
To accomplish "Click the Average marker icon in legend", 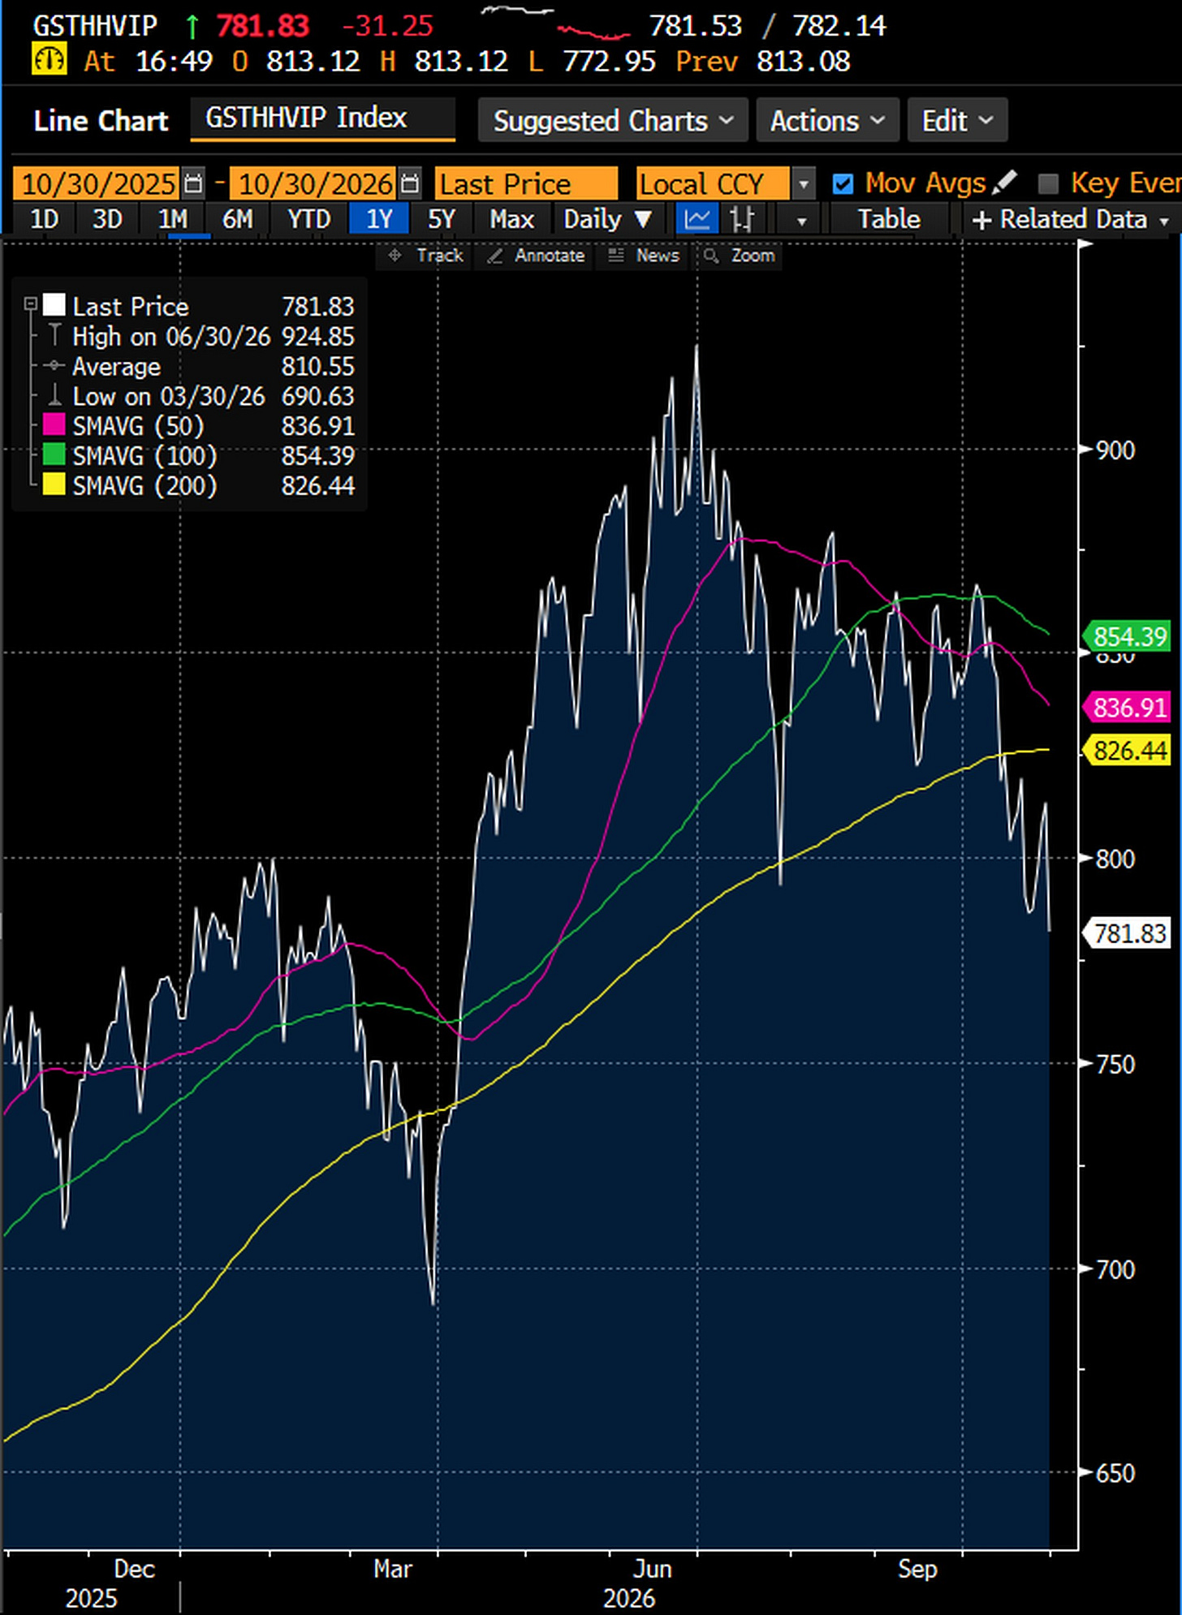I will (54, 366).
